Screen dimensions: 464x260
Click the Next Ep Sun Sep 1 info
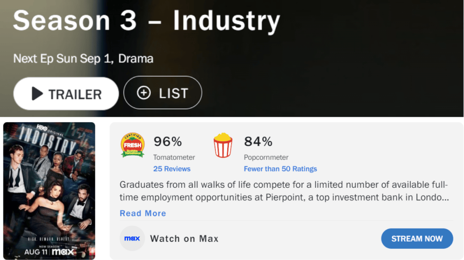63,58
